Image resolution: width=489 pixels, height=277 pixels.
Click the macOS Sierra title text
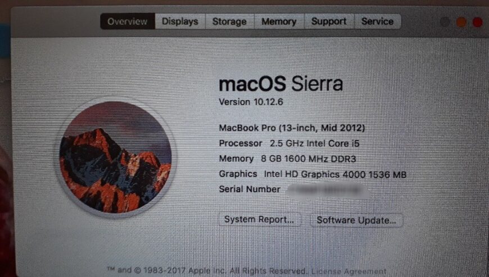tap(280, 84)
